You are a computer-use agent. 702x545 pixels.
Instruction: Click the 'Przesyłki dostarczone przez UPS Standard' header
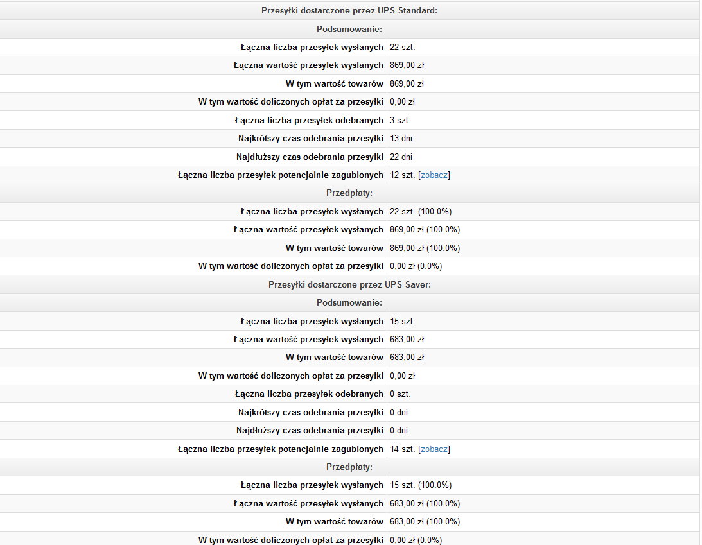point(349,10)
